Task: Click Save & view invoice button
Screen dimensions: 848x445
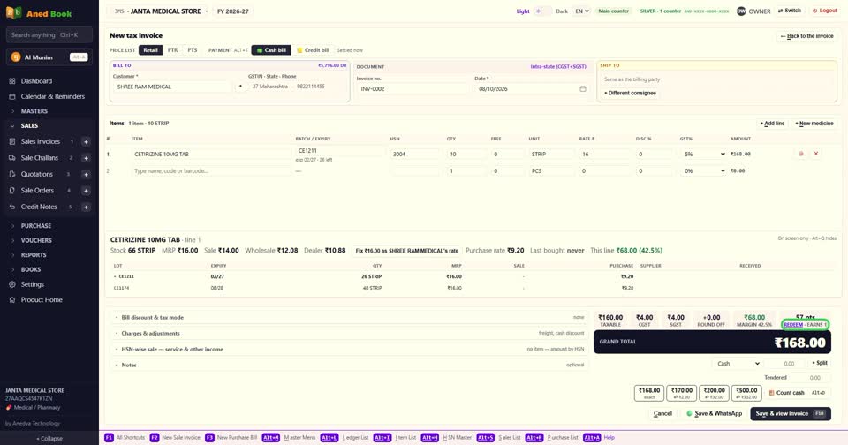Action: click(x=790, y=413)
